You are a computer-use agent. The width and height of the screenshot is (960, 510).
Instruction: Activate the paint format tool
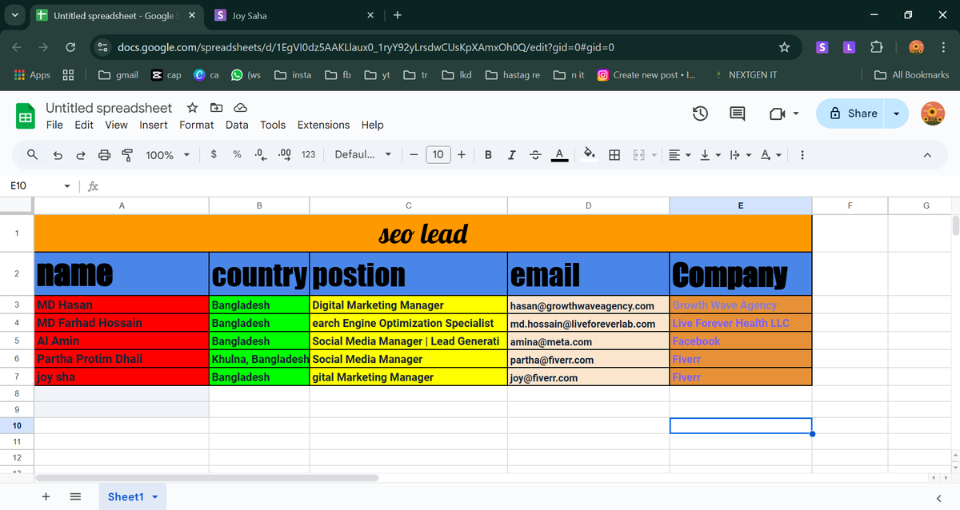click(126, 155)
